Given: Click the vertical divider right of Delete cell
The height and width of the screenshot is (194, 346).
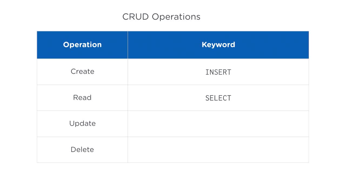Looking at the screenshot, I should (128, 150).
